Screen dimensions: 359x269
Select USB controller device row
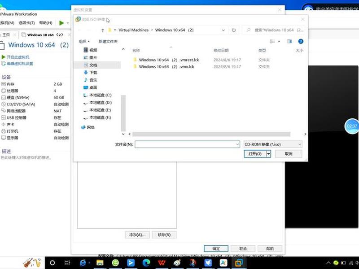[x=35, y=117]
